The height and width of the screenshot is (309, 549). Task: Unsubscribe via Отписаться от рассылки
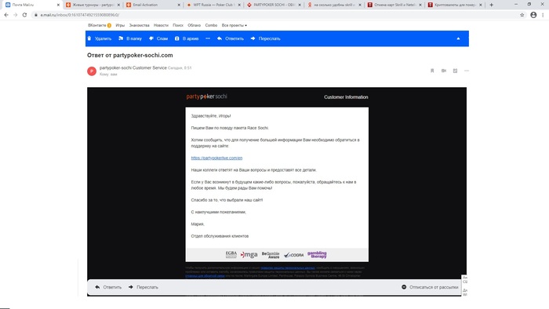tap(430, 287)
